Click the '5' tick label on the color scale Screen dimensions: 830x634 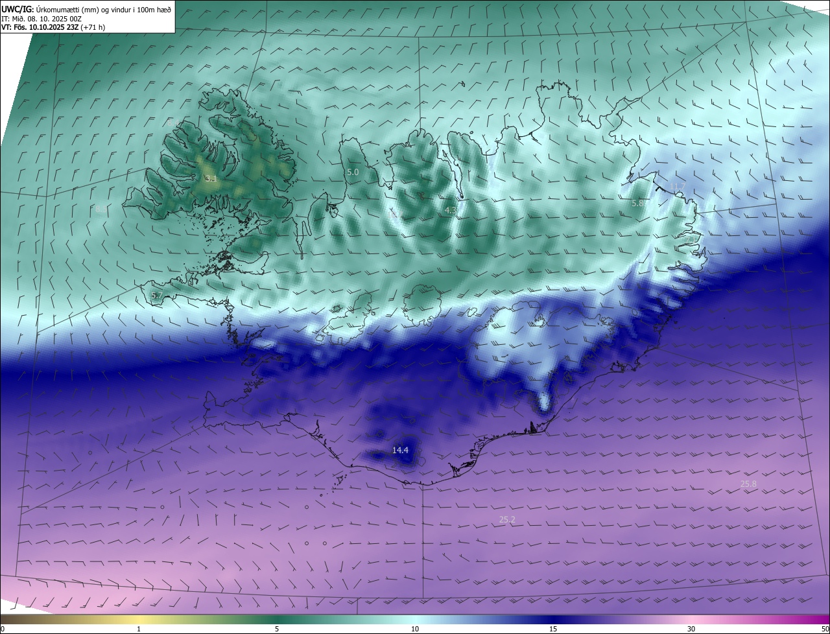tap(277, 629)
